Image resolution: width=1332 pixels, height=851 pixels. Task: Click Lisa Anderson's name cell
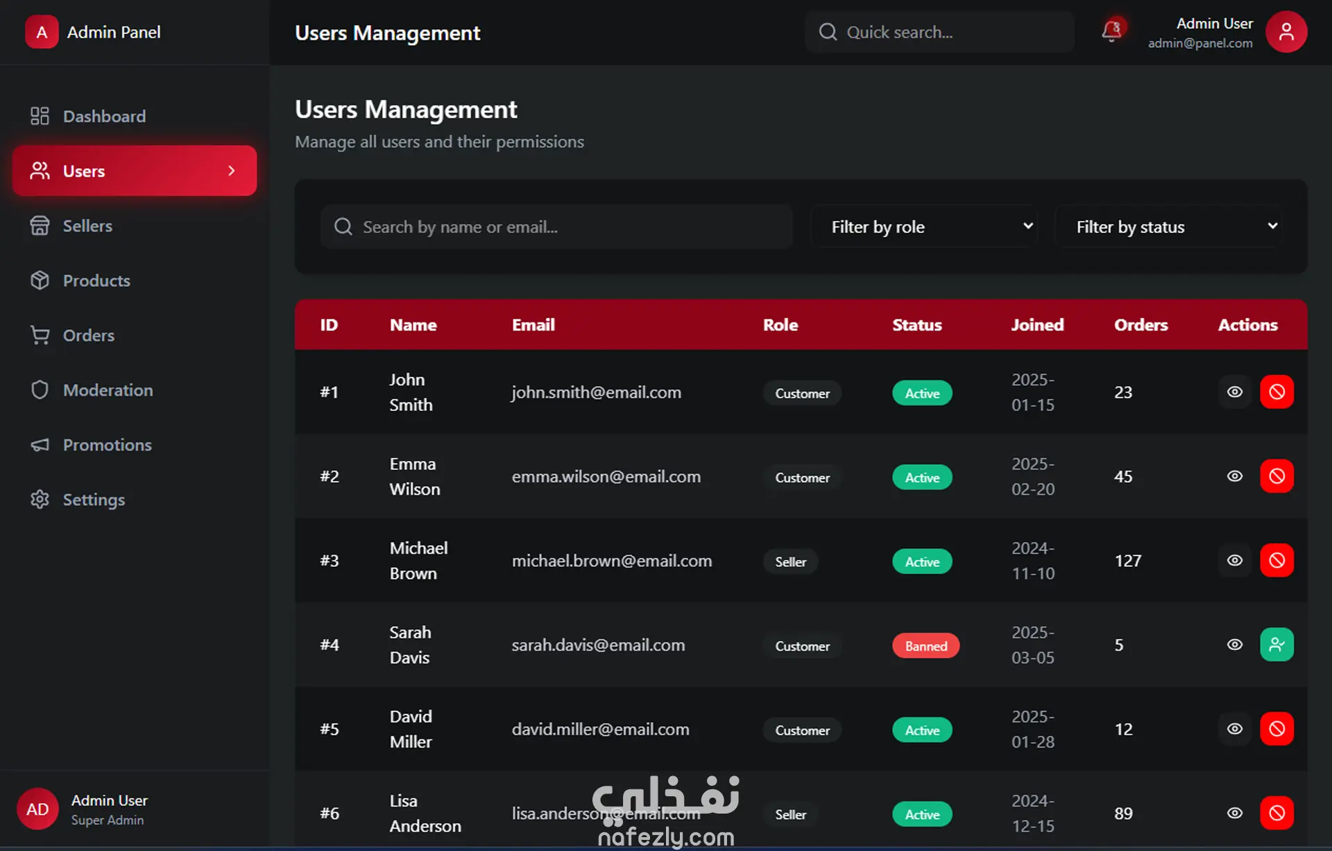425,813
